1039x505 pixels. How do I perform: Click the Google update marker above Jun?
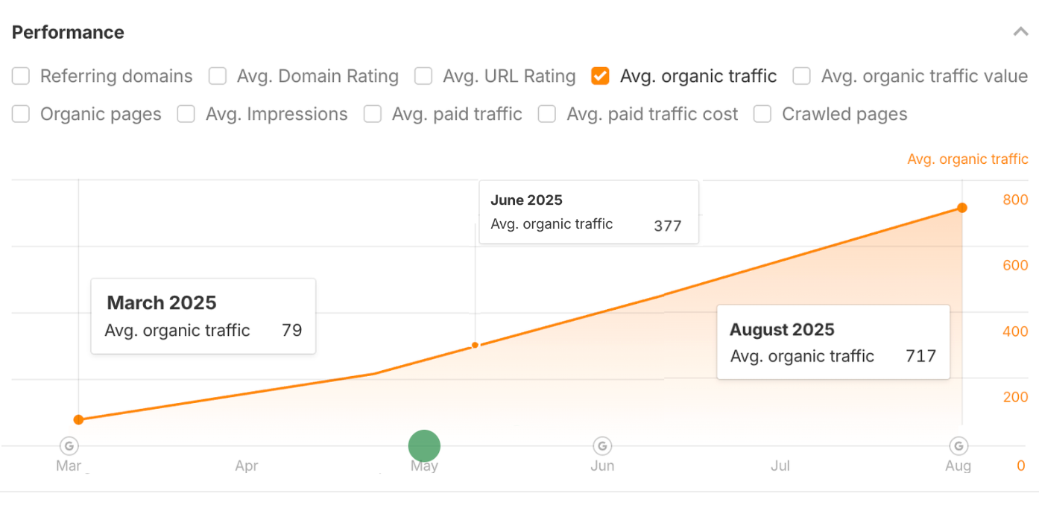coord(602,445)
